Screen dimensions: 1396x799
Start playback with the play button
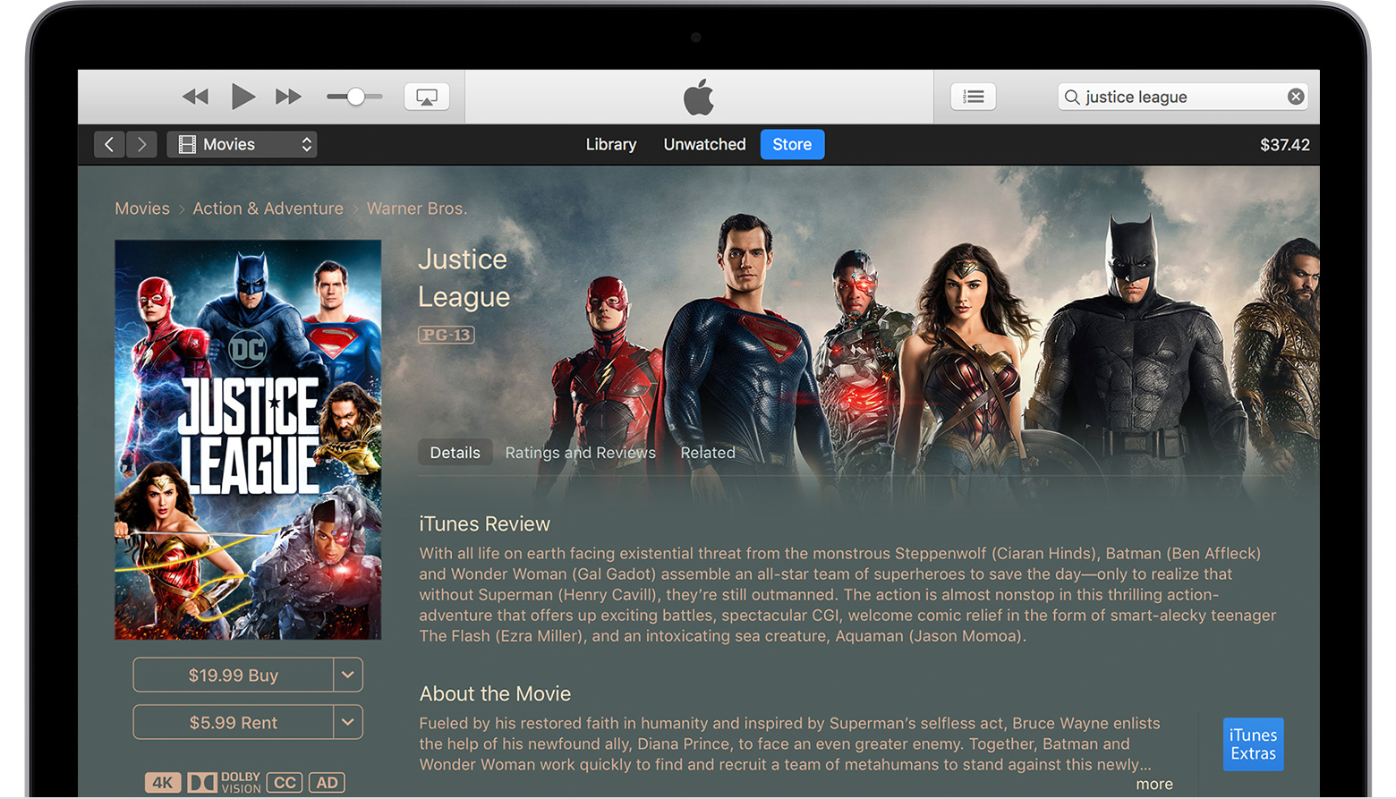pyautogui.click(x=243, y=96)
